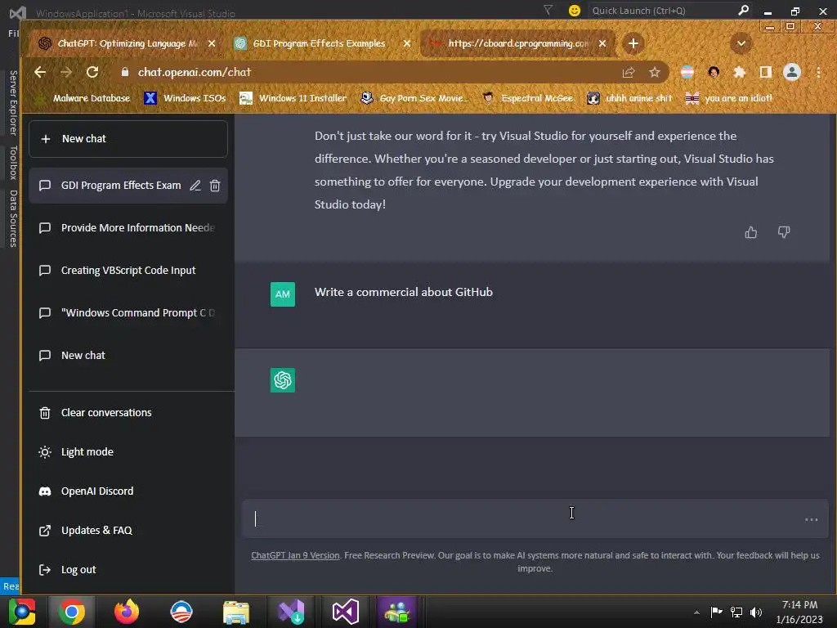Open File Explorer from the taskbar
The height and width of the screenshot is (628, 837).
coord(235,612)
